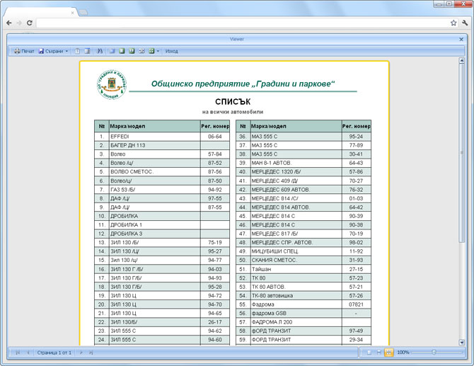This screenshot has width=474, height=366.
Task: Click the СПИСЪК title
Action: (x=233, y=102)
